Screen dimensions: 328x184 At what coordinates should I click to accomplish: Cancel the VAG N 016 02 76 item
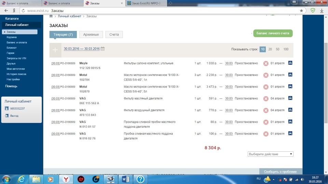[x=266, y=134]
